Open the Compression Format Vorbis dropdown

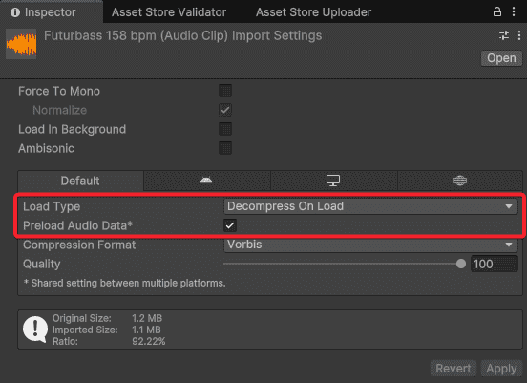(370, 245)
